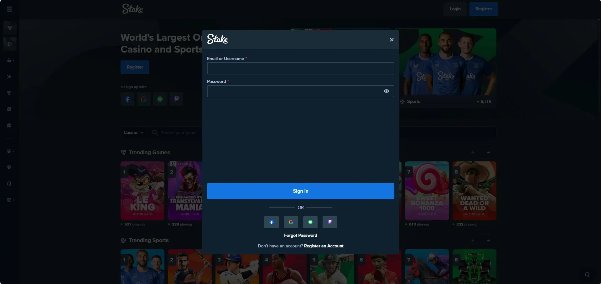Collapse the sidebar with the hamburger icon
The image size is (601, 284).
[10, 9]
